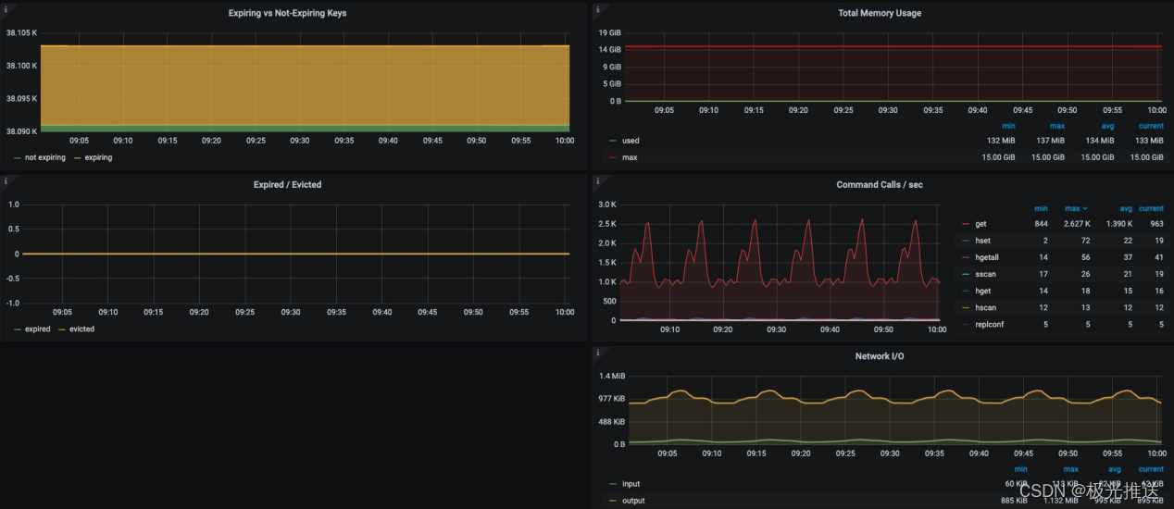Open info icon of Expired / Evicted panel

(6, 180)
